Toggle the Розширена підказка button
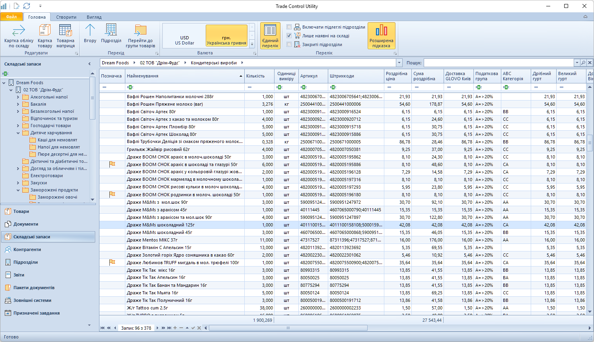Screen dimensions: 594x342 [x=381, y=36]
